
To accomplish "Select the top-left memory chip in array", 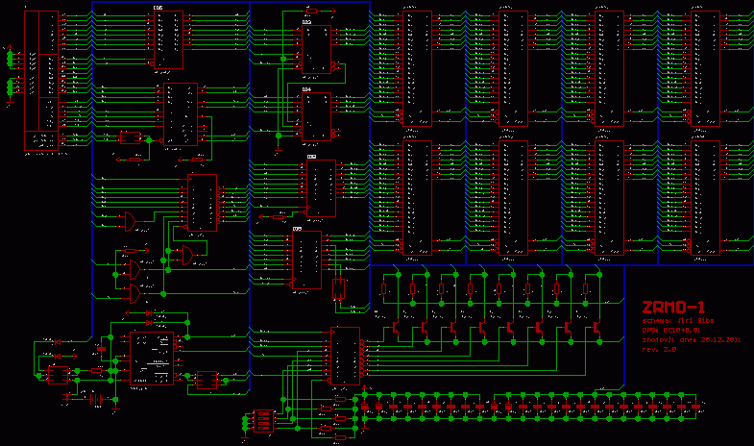I will coord(416,68).
